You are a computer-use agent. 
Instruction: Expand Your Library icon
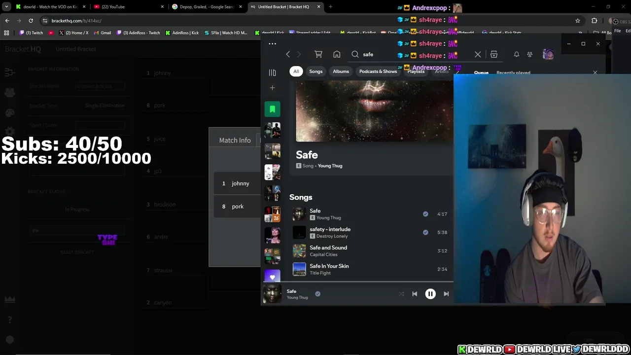click(x=272, y=72)
